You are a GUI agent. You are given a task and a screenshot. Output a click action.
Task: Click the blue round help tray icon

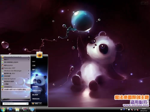(124, 109)
